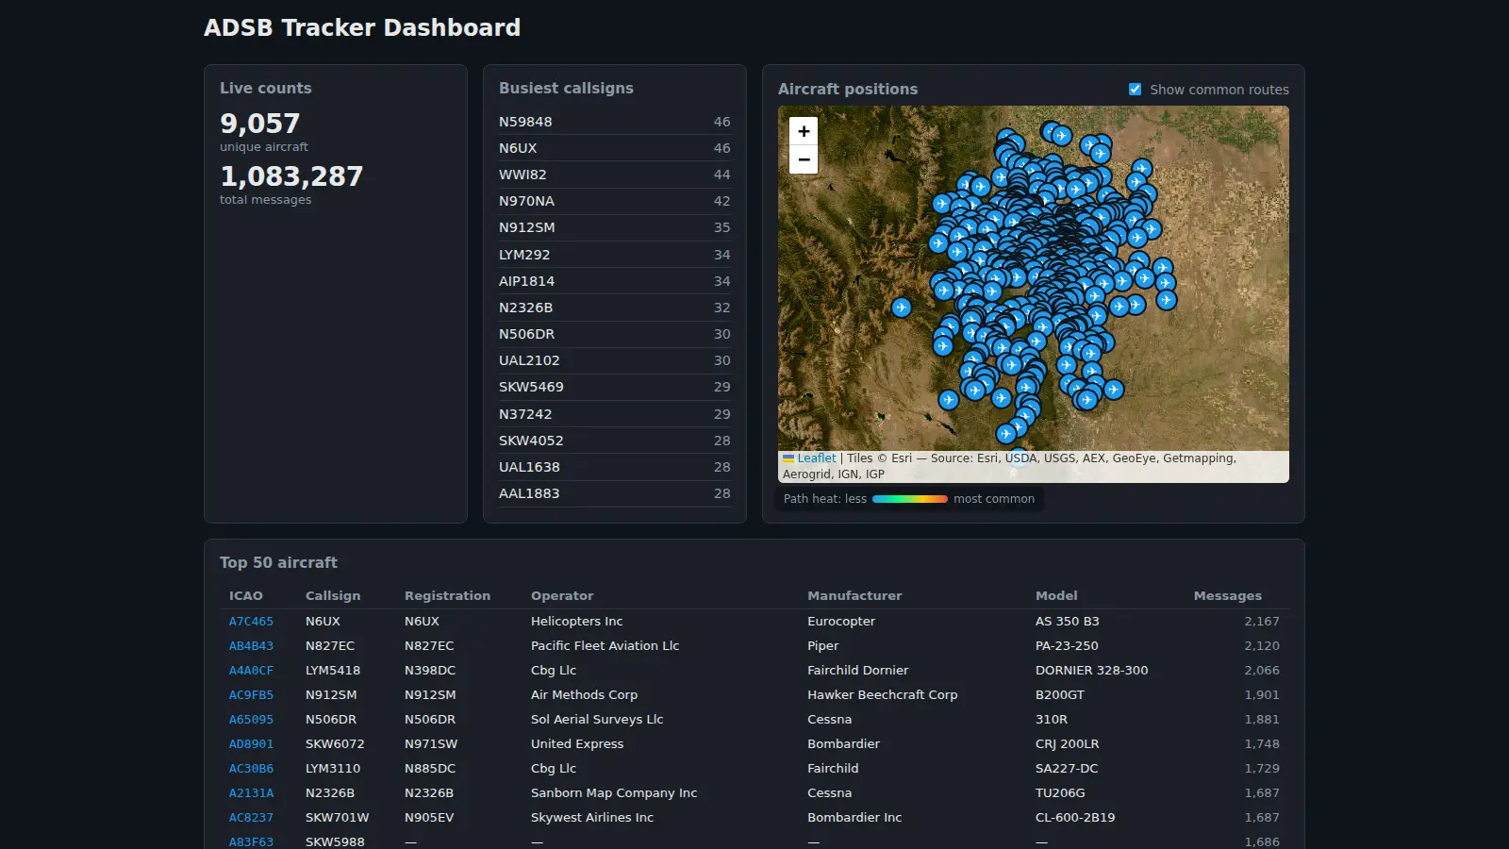Click the 1,083,287 total messages count
1509x849 pixels.
pos(291,176)
